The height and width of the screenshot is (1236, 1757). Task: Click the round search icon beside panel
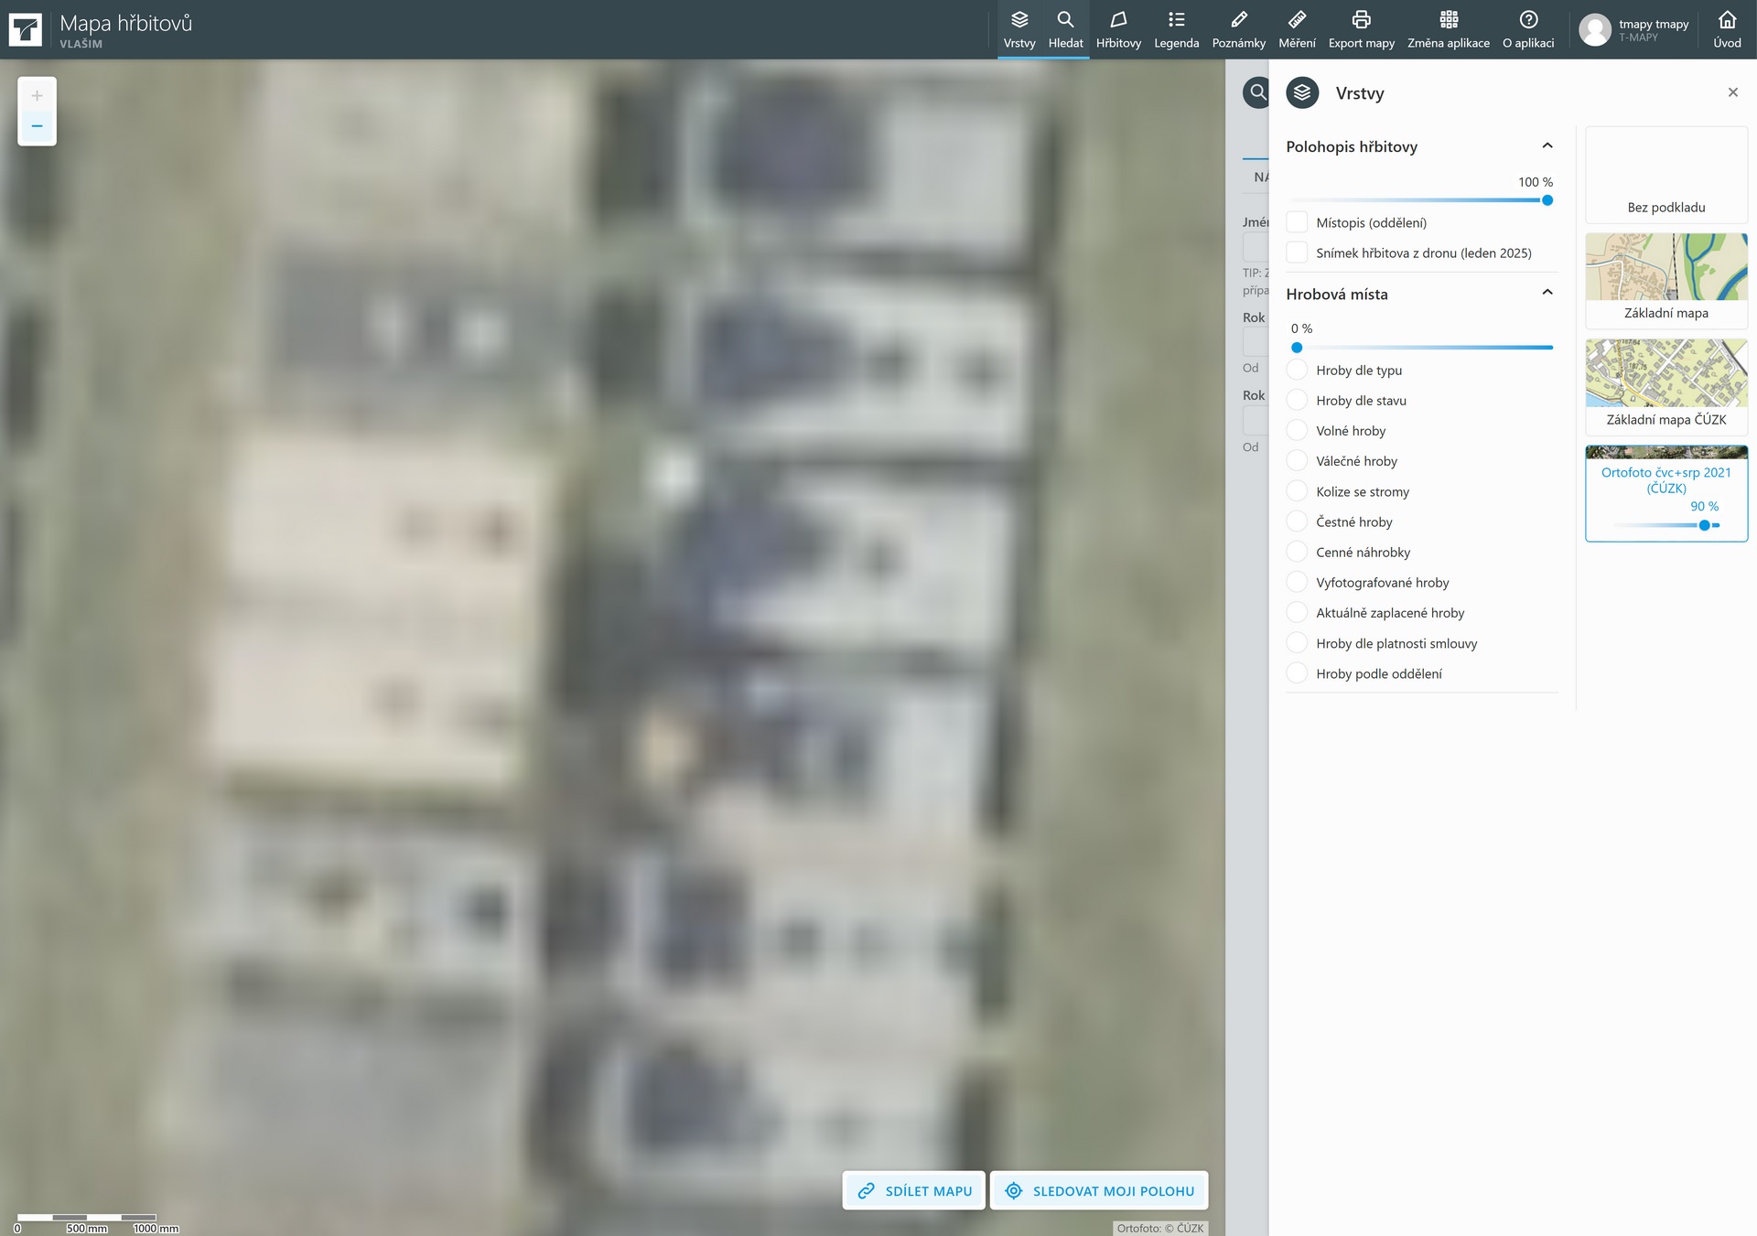click(1257, 92)
